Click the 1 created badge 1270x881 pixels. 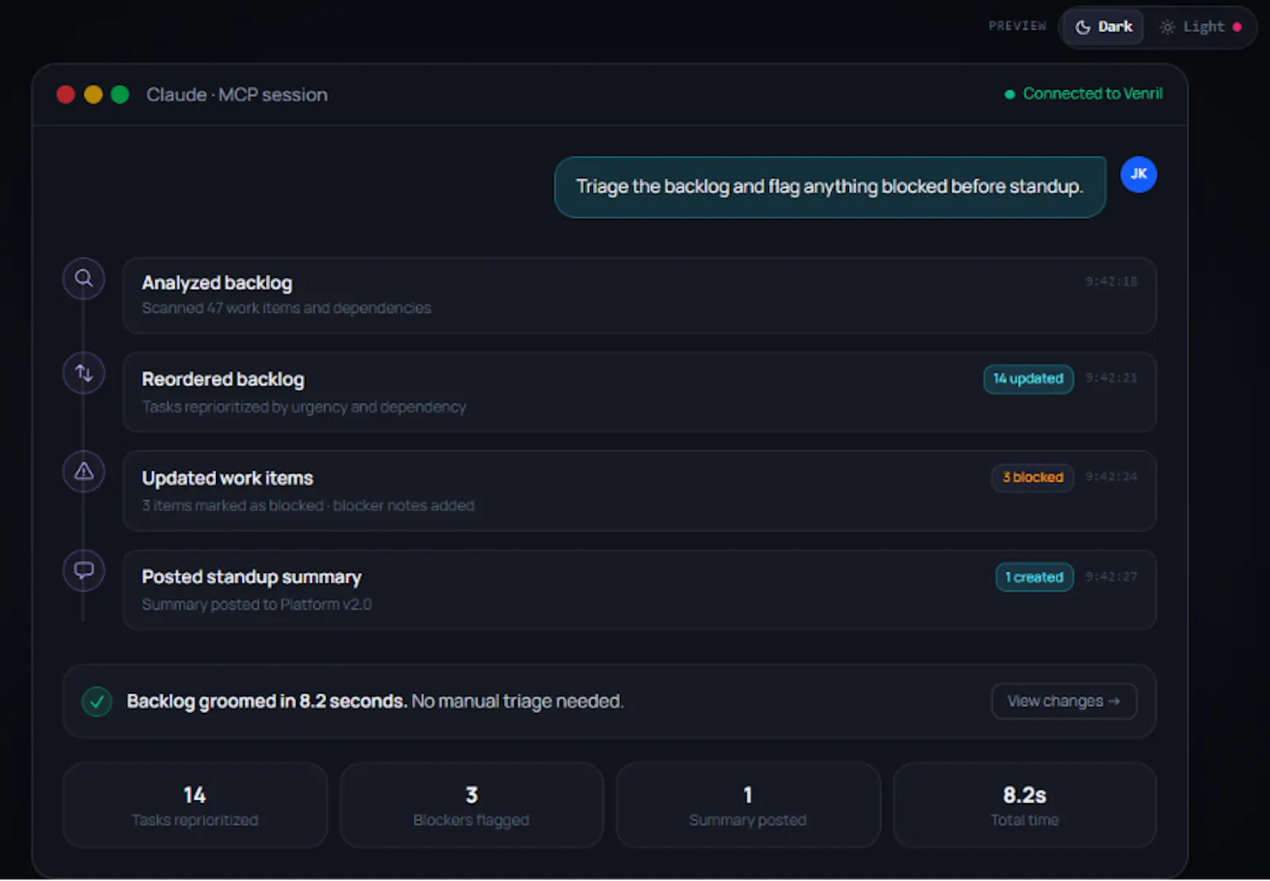1034,577
